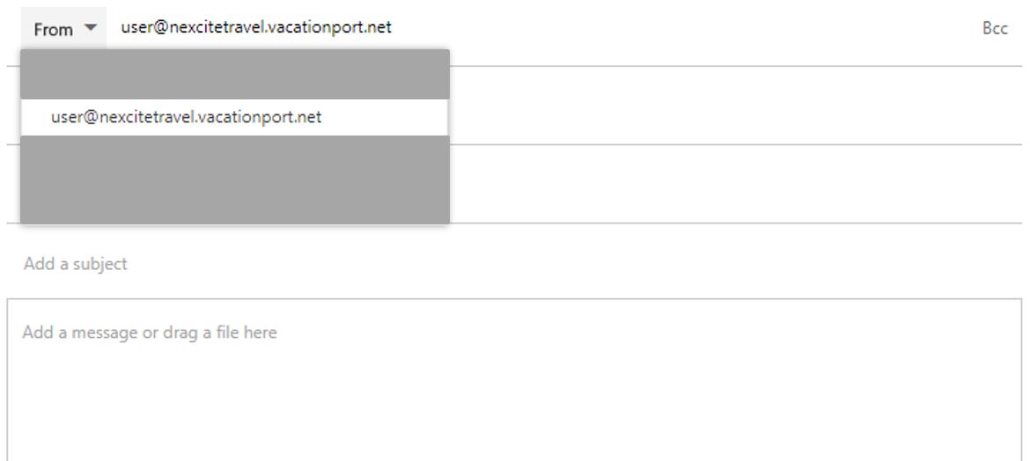Open the From sender selector button
The width and height of the screenshot is (1030, 461).
[x=63, y=29]
